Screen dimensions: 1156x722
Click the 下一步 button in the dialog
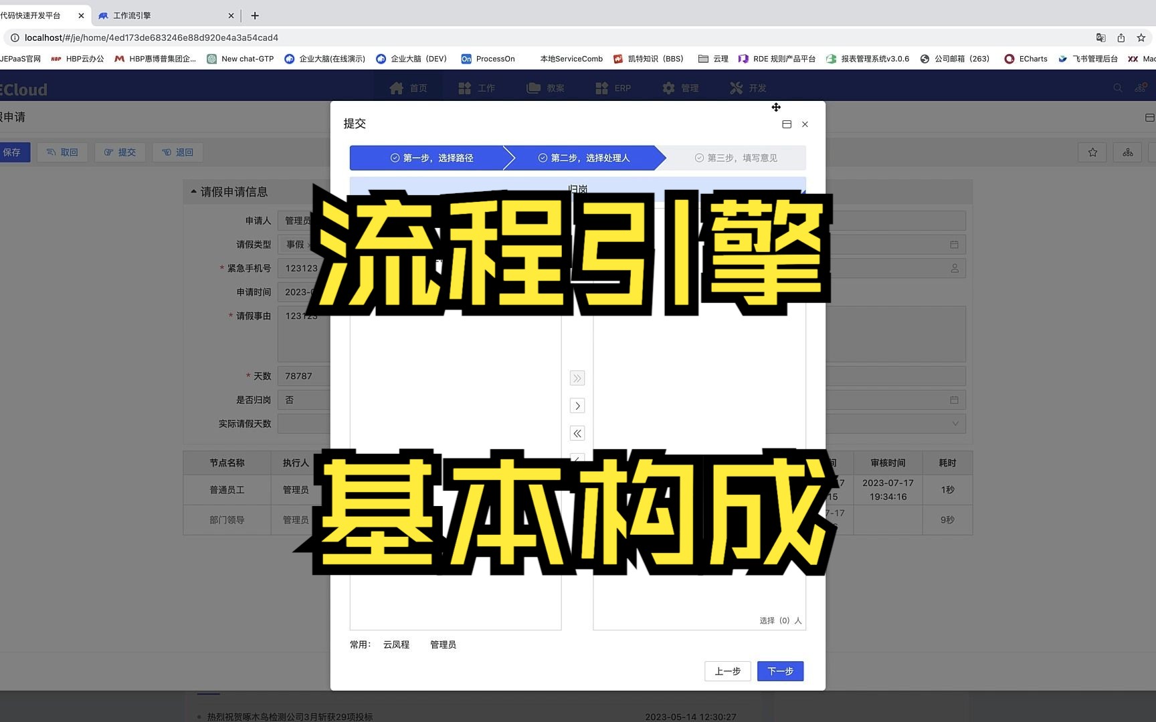click(x=780, y=671)
